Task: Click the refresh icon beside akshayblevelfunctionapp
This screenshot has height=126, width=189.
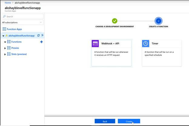Action: [38, 35]
